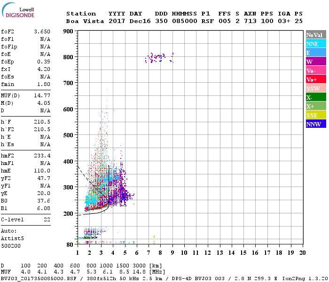Click the SSW pink legend swatch
329x282 pixels.
point(315,88)
